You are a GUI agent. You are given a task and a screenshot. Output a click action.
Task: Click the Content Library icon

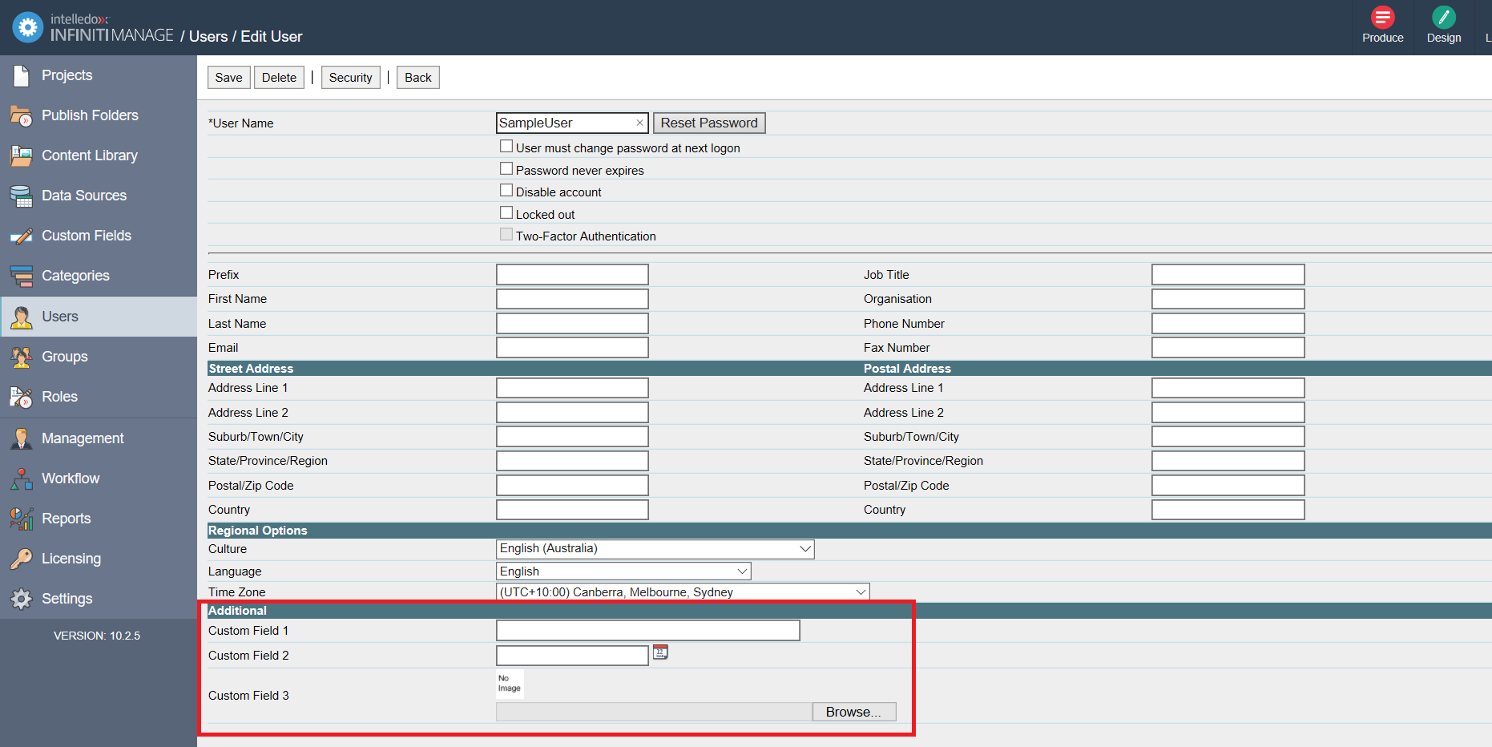coord(22,155)
